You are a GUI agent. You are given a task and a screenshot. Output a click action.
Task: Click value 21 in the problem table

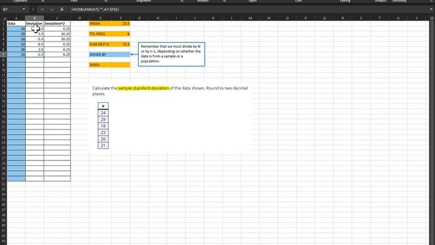(x=103, y=146)
